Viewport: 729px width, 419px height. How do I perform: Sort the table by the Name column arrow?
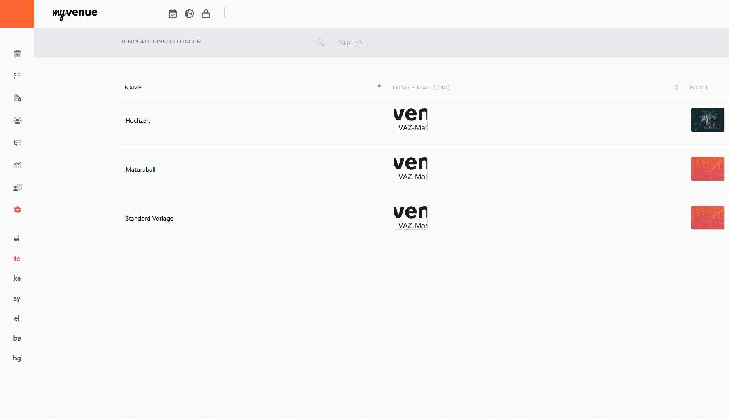(379, 86)
